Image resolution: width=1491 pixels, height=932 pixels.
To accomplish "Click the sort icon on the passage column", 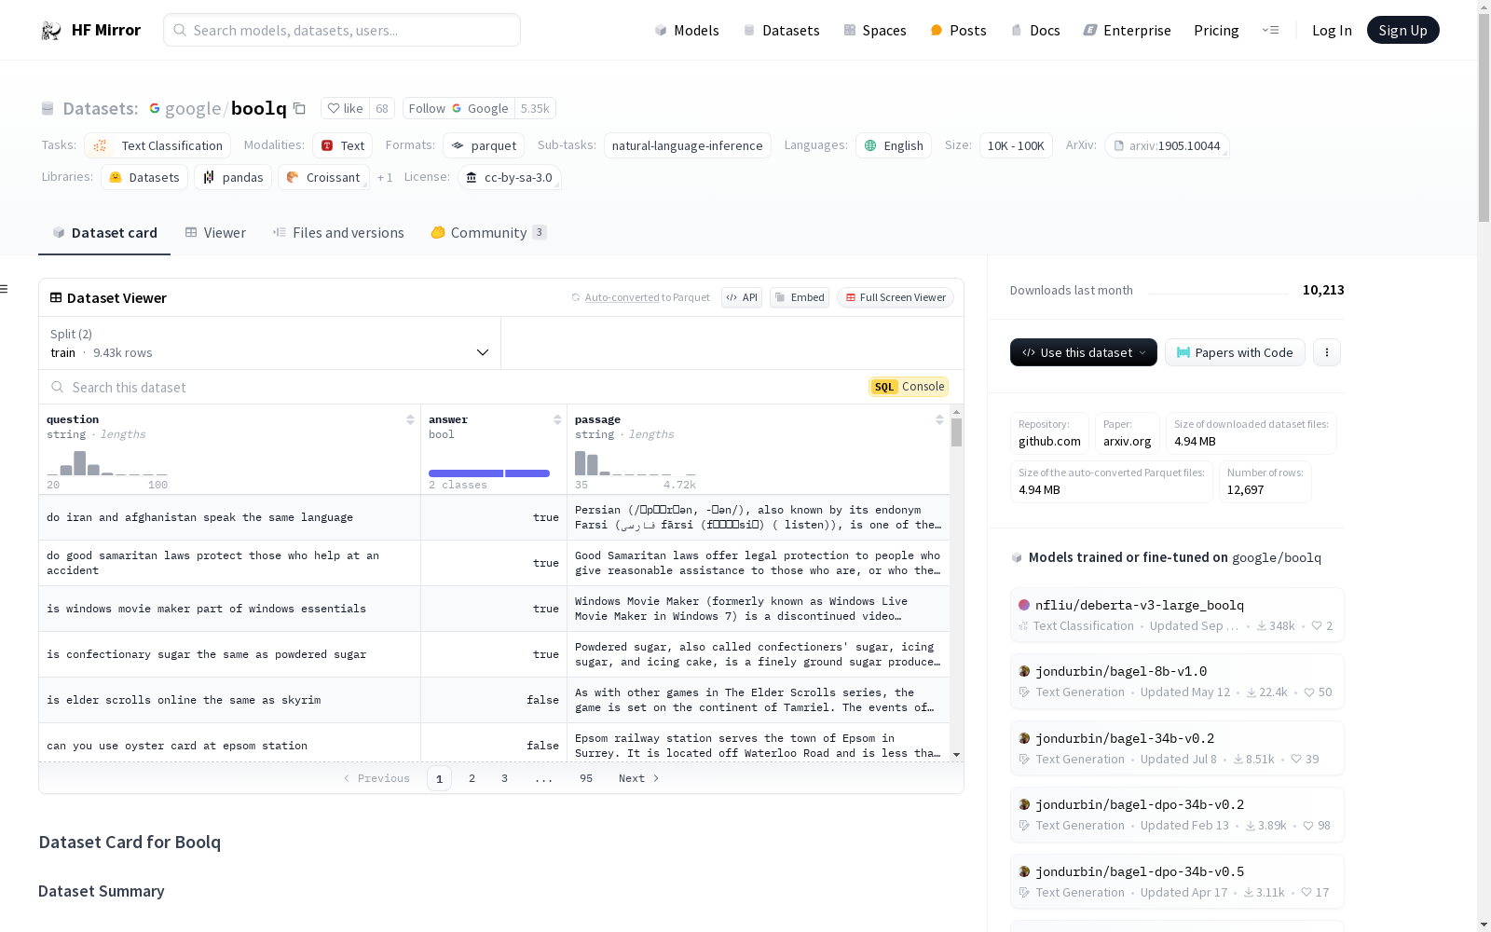I will (x=939, y=419).
